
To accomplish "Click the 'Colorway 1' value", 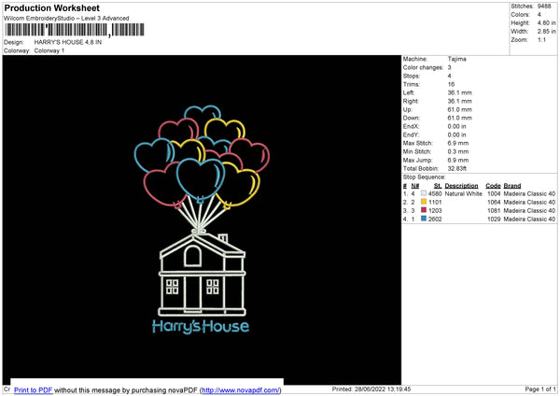I will (x=49, y=50).
